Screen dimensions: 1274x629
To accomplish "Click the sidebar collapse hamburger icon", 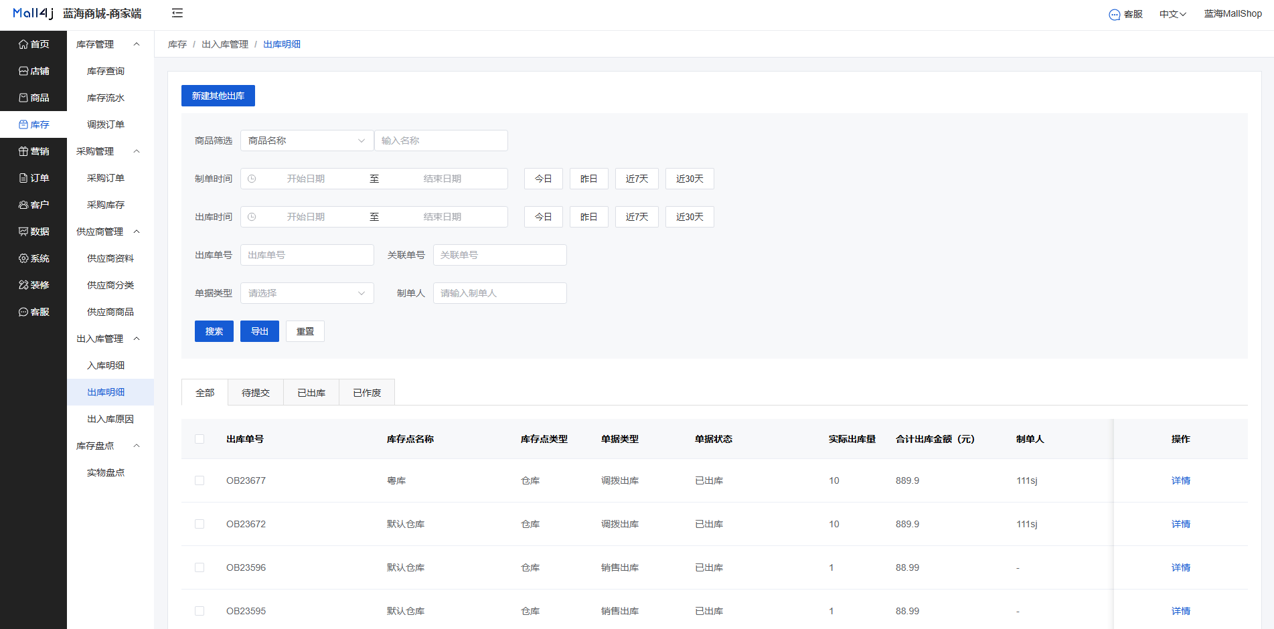I will coord(177,13).
